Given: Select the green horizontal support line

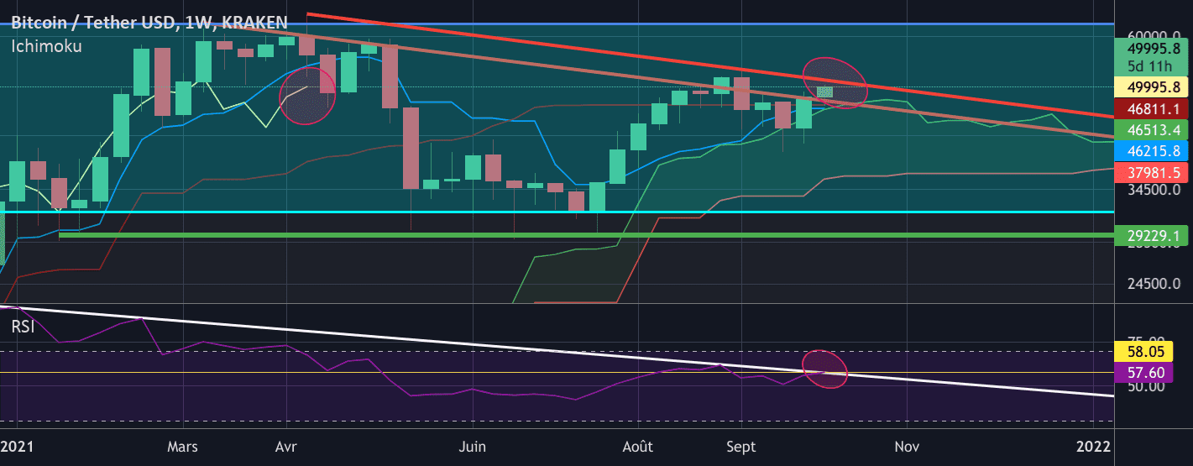Looking at the screenshot, I should point(588,235).
